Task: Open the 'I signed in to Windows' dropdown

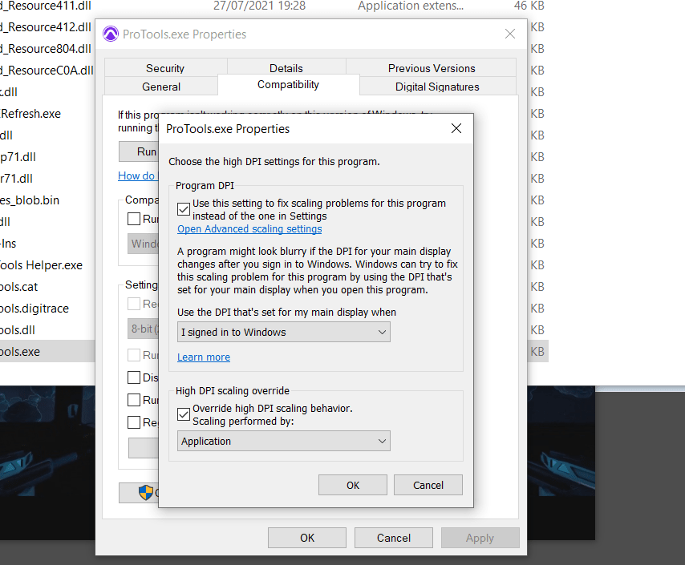Action: click(283, 332)
